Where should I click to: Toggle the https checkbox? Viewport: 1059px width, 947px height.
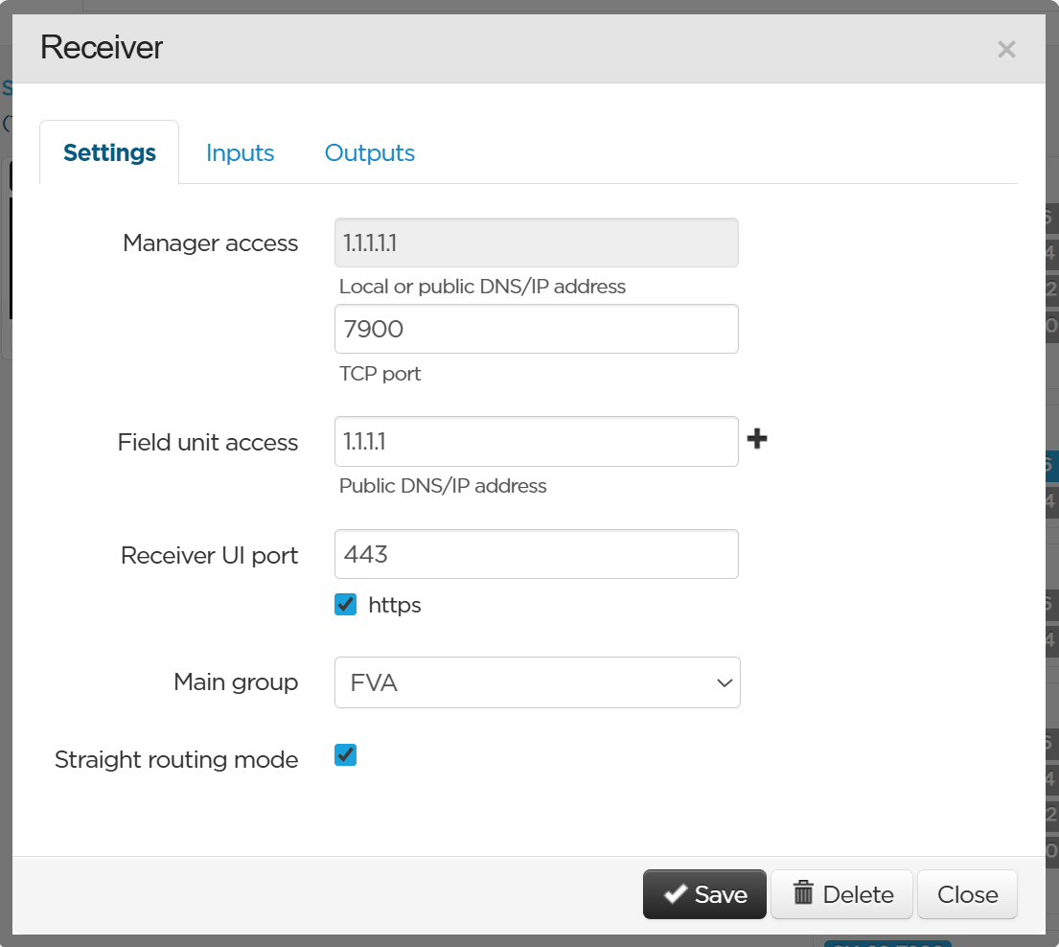pos(346,605)
